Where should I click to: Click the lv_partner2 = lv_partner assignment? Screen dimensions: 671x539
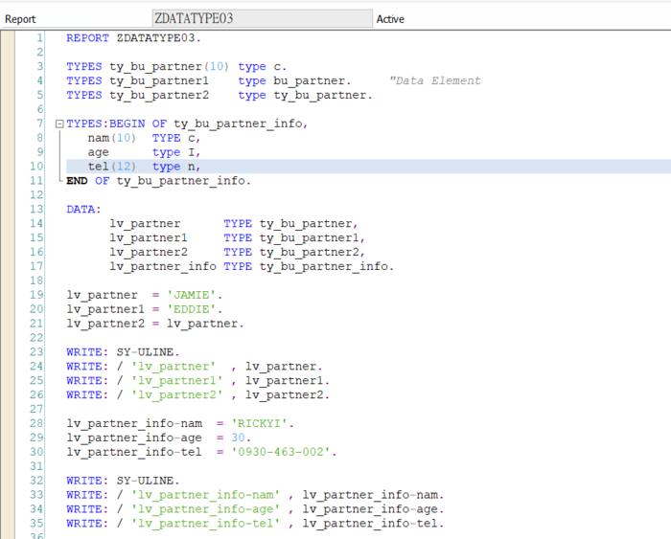tap(154, 324)
